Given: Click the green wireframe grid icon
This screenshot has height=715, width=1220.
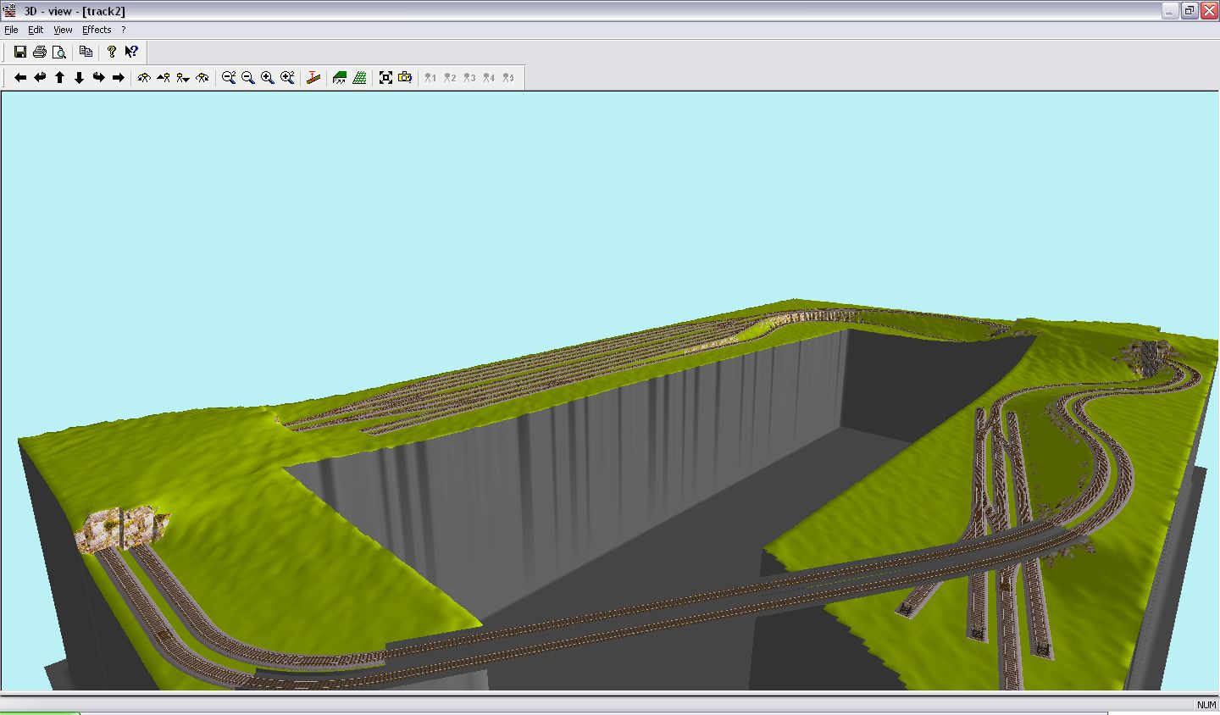Looking at the screenshot, I should [x=359, y=78].
